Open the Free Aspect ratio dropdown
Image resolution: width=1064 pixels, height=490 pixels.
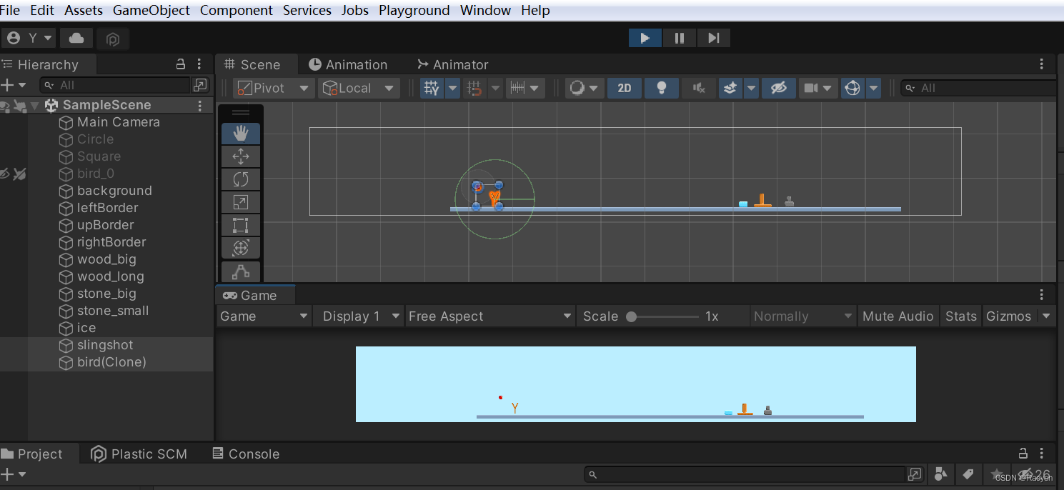pos(489,316)
